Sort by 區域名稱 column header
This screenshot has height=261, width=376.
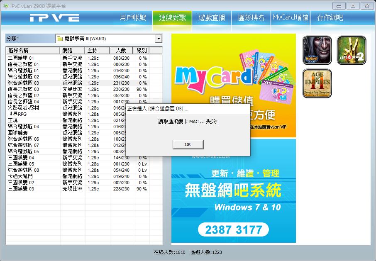(x=33, y=51)
